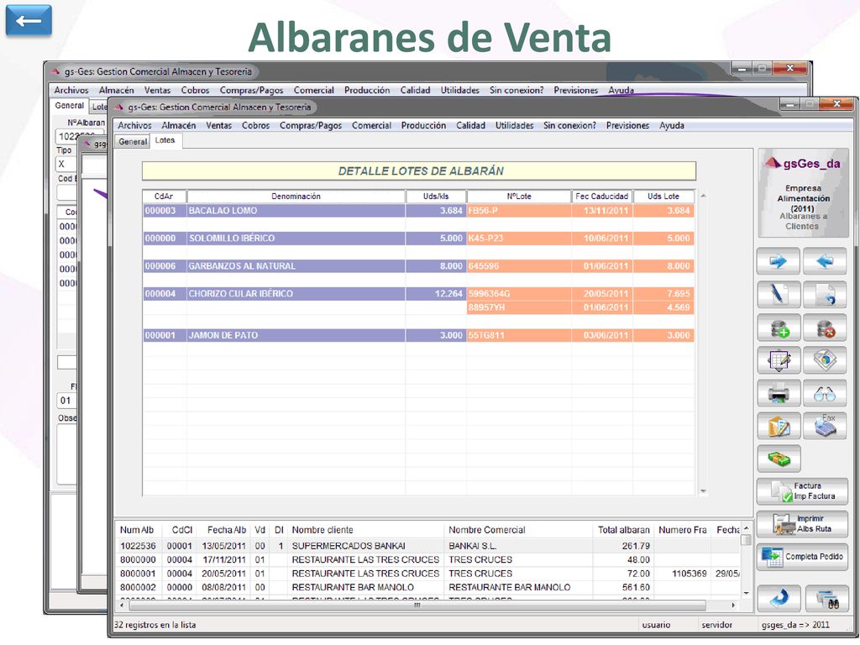Viewport: 860px width, 645px height.
Task: Delete record with database X icon
Action: (825, 328)
